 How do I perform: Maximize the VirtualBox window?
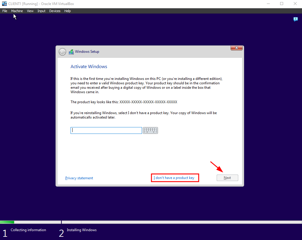[282, 4]
